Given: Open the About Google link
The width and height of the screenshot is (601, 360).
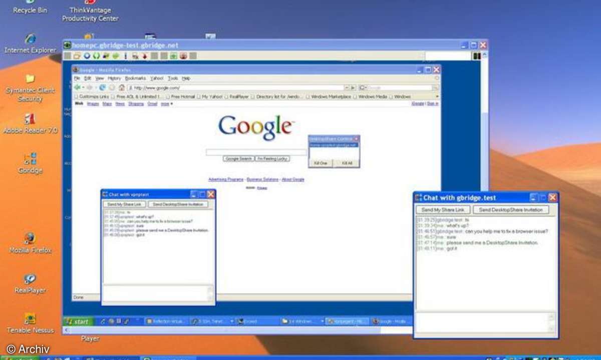Looking at the screenshot, I should (293, 179).
